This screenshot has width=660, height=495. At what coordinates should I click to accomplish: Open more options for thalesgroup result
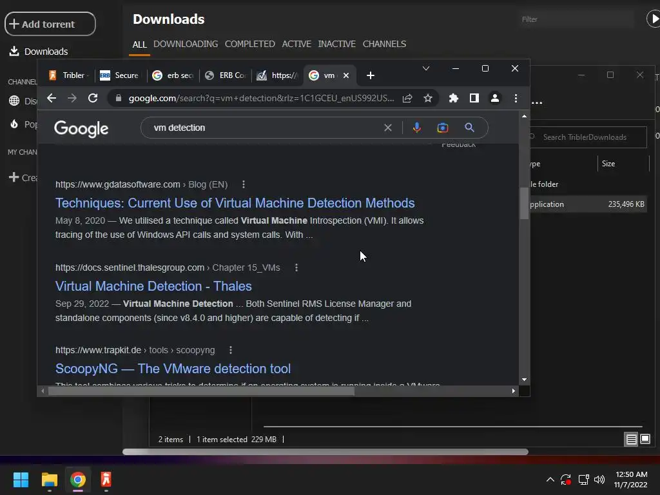(x=296, y=267)
